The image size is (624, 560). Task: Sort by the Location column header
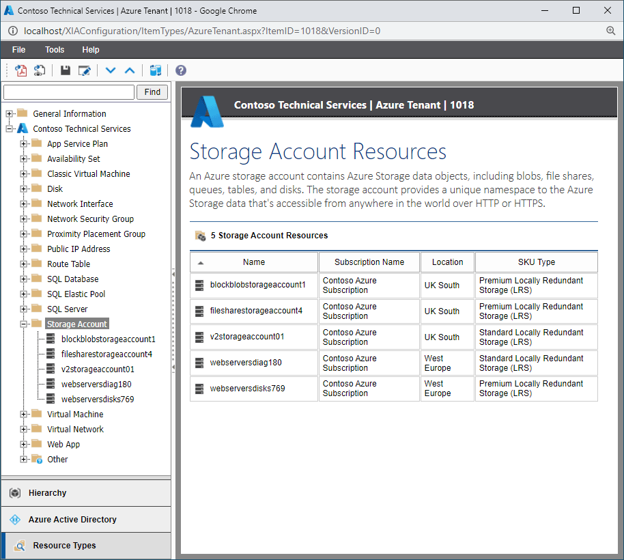[x=448, y=262]
